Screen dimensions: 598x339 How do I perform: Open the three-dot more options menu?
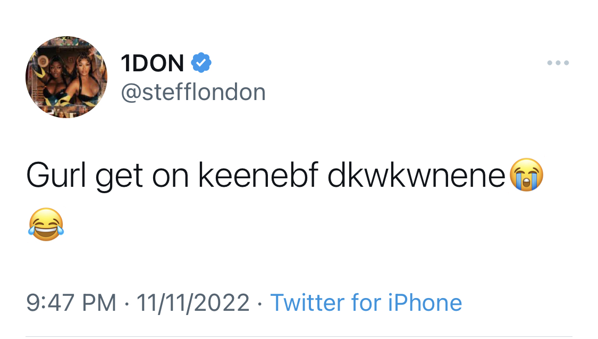(558, 63)
